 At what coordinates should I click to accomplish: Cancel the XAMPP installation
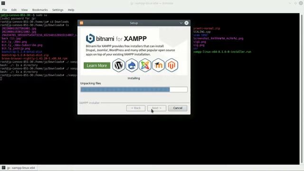tap(178, 108)
